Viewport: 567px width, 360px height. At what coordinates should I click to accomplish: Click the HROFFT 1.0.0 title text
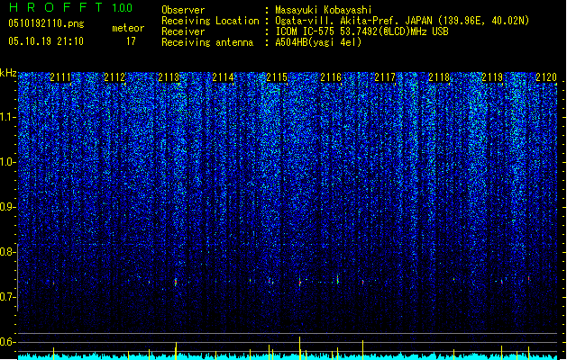coord(70,7)
